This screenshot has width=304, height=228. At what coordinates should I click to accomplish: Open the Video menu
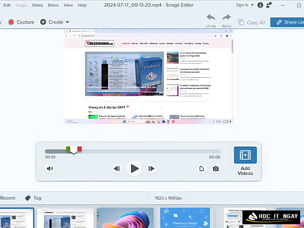point(37,5)
